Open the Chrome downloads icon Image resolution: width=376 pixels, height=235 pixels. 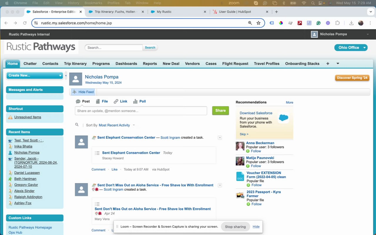(x=351, y=23)
